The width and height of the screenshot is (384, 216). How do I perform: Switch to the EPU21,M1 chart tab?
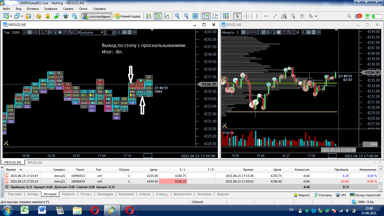35,163
